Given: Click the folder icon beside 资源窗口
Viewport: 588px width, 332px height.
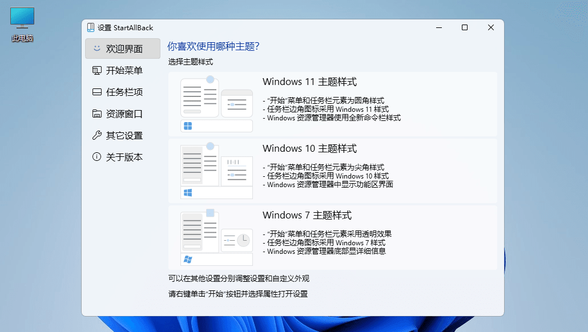Looking at the screenshot, I should click(96, 114).
